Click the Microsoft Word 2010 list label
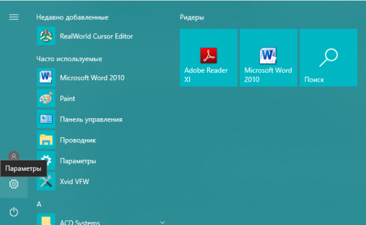 tap(92, 77)
